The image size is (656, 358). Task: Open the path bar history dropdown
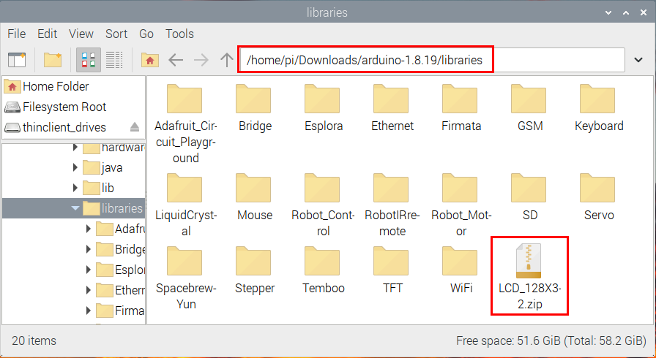[638, 60]
